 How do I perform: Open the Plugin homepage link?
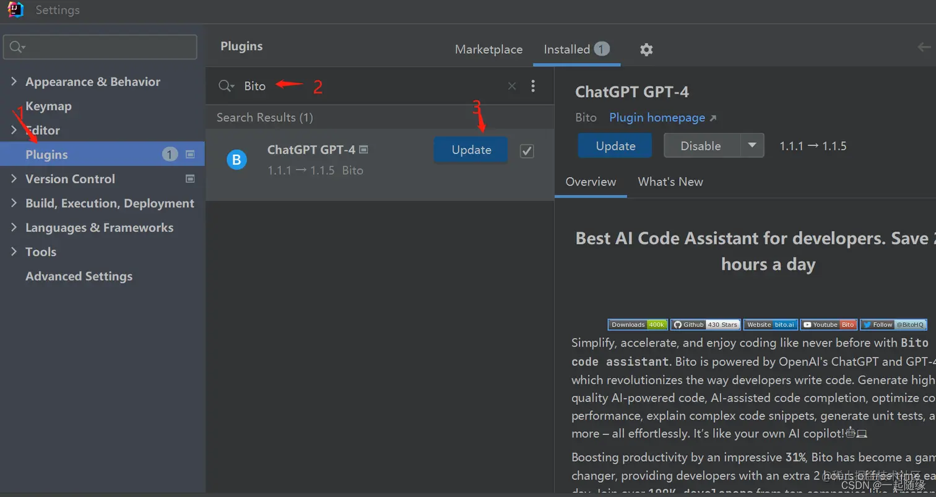[662, 118]
